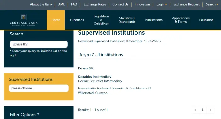Click 'A t/m Z all institutions' heading

101,55
